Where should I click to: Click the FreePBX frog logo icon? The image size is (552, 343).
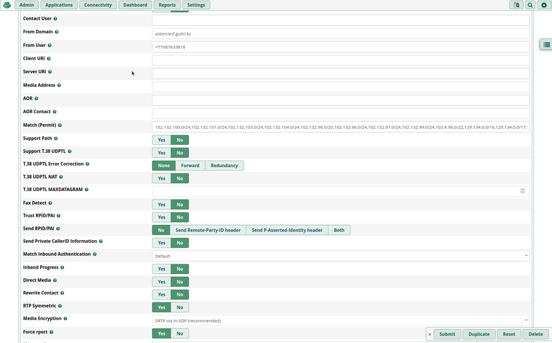click(7, 5)
